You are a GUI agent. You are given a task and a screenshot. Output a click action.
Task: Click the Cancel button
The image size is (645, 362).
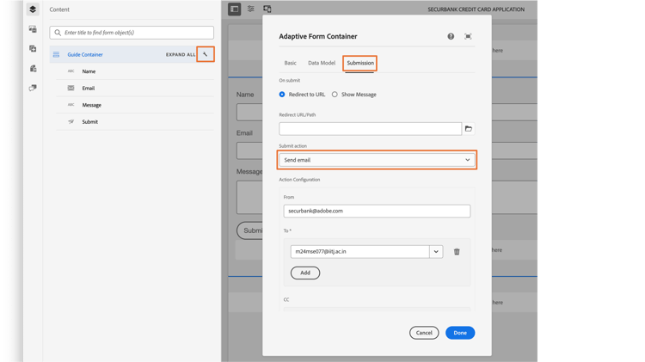coord(424,333)
